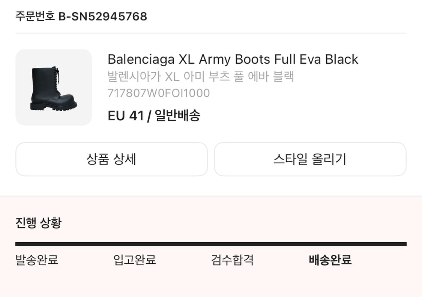Click the EU 41 size text

(x=126, y=116)
